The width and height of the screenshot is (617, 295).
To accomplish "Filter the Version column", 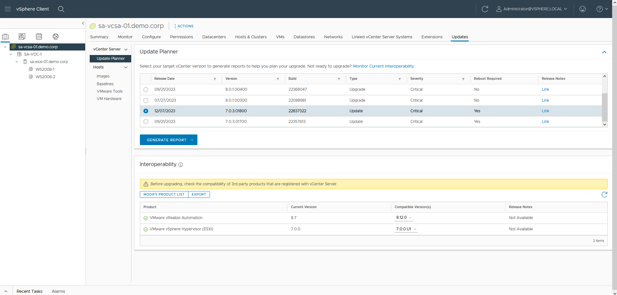I will tap(278, 79).
